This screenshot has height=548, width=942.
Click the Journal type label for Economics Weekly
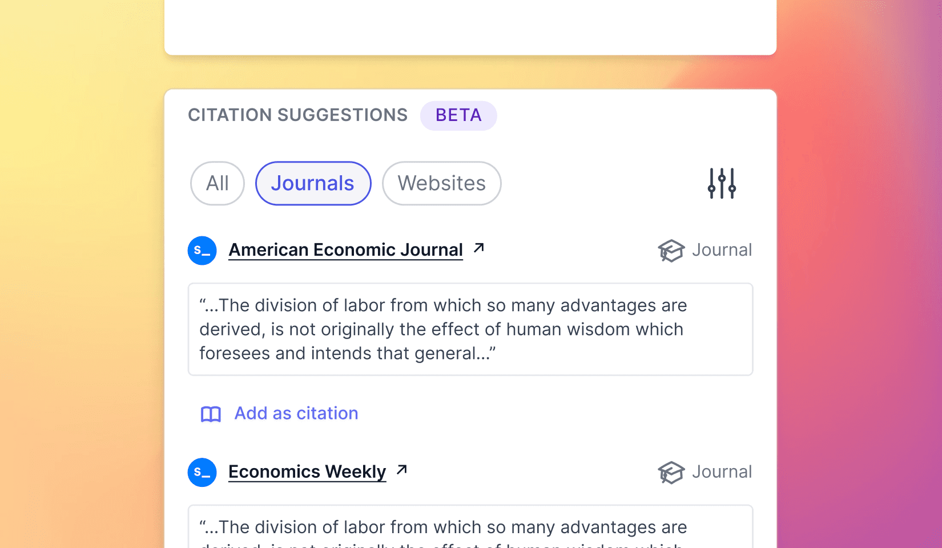coord(722,472)
